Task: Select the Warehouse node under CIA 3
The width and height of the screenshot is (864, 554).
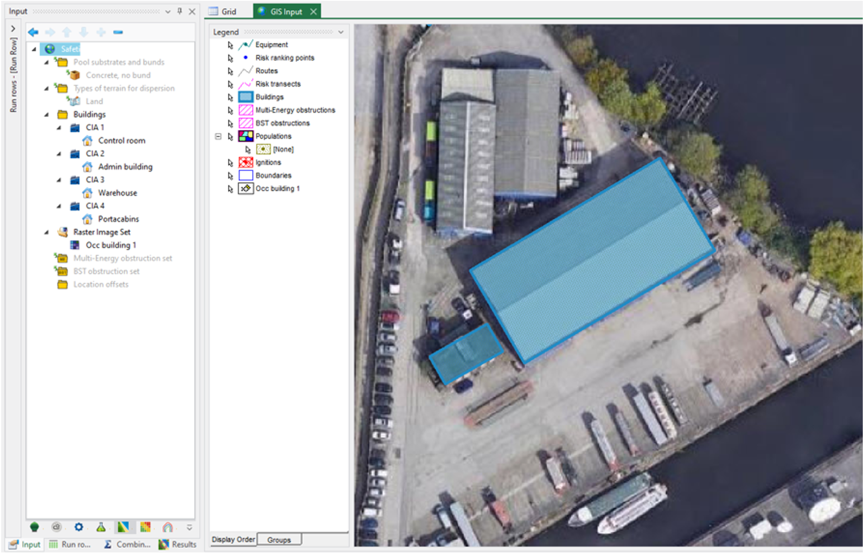Action: coord(117,193)
